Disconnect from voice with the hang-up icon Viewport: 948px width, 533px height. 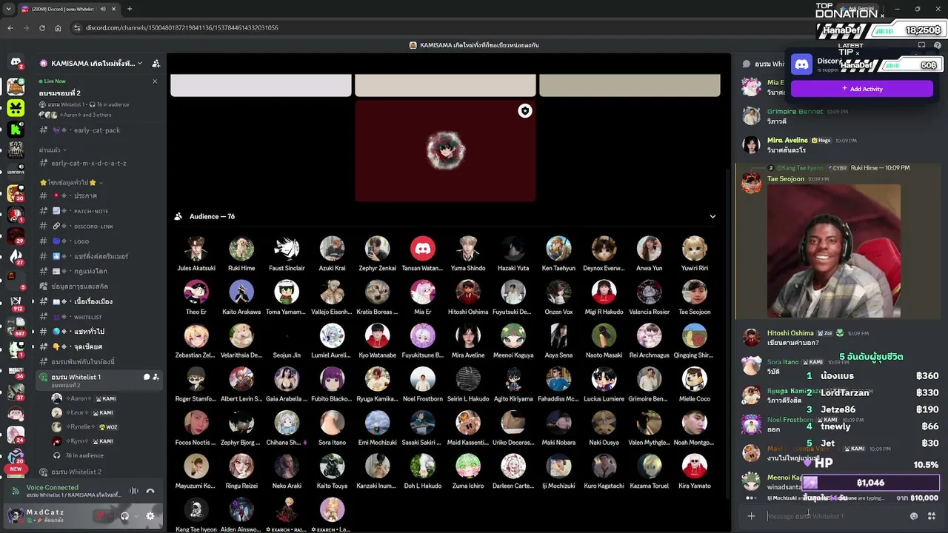click(x=150, y=491)
